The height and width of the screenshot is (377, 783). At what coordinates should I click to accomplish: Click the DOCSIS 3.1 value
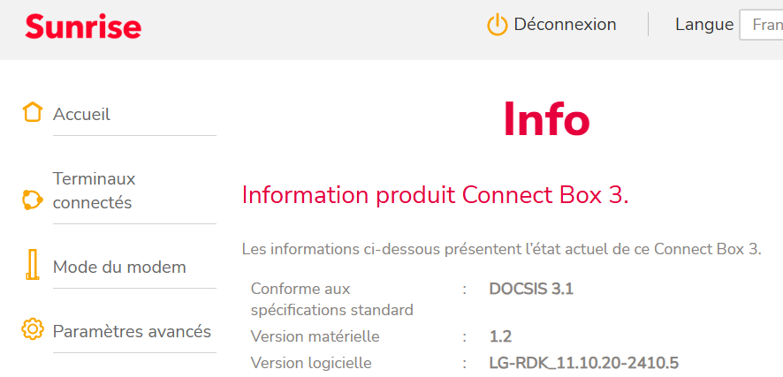531,289
